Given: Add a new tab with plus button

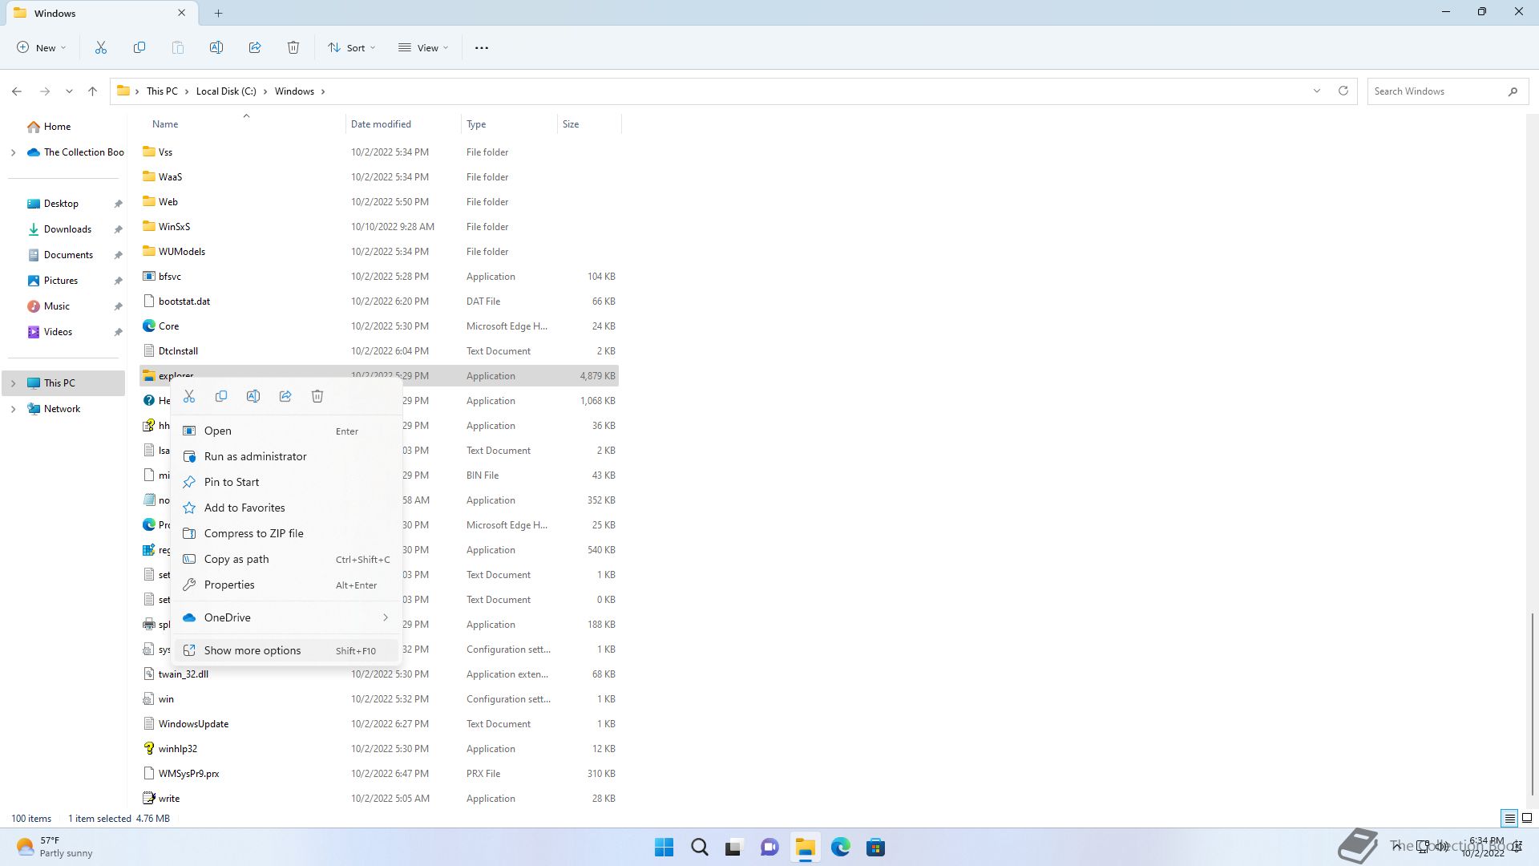Looking at the screenshot, I should tap(218, 13).
